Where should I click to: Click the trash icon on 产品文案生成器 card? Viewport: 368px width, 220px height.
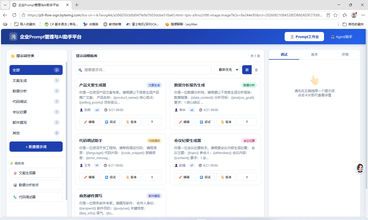[152, 122]
